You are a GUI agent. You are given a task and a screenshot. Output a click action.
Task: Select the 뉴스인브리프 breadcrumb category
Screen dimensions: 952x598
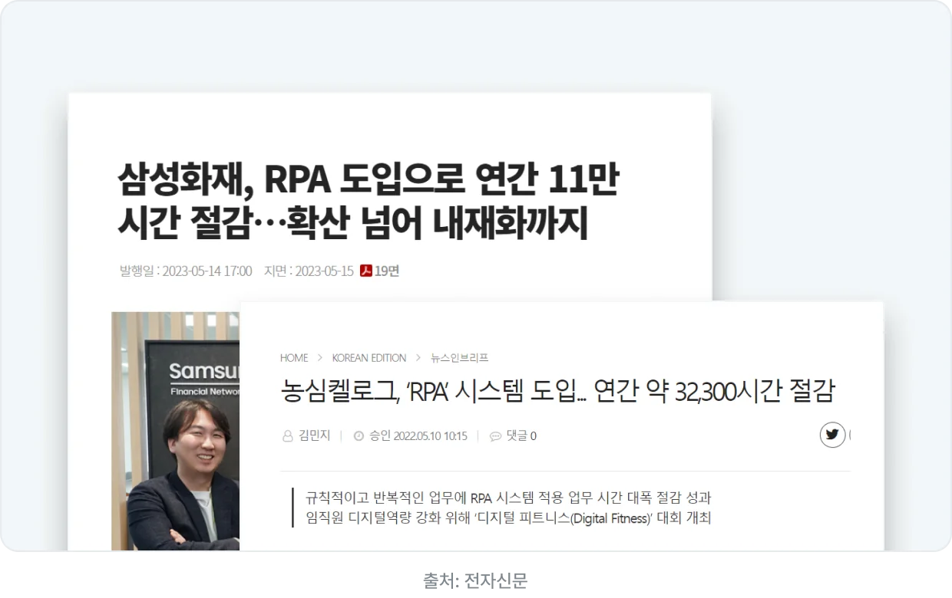pyautogui.click(x=459, y=358)
